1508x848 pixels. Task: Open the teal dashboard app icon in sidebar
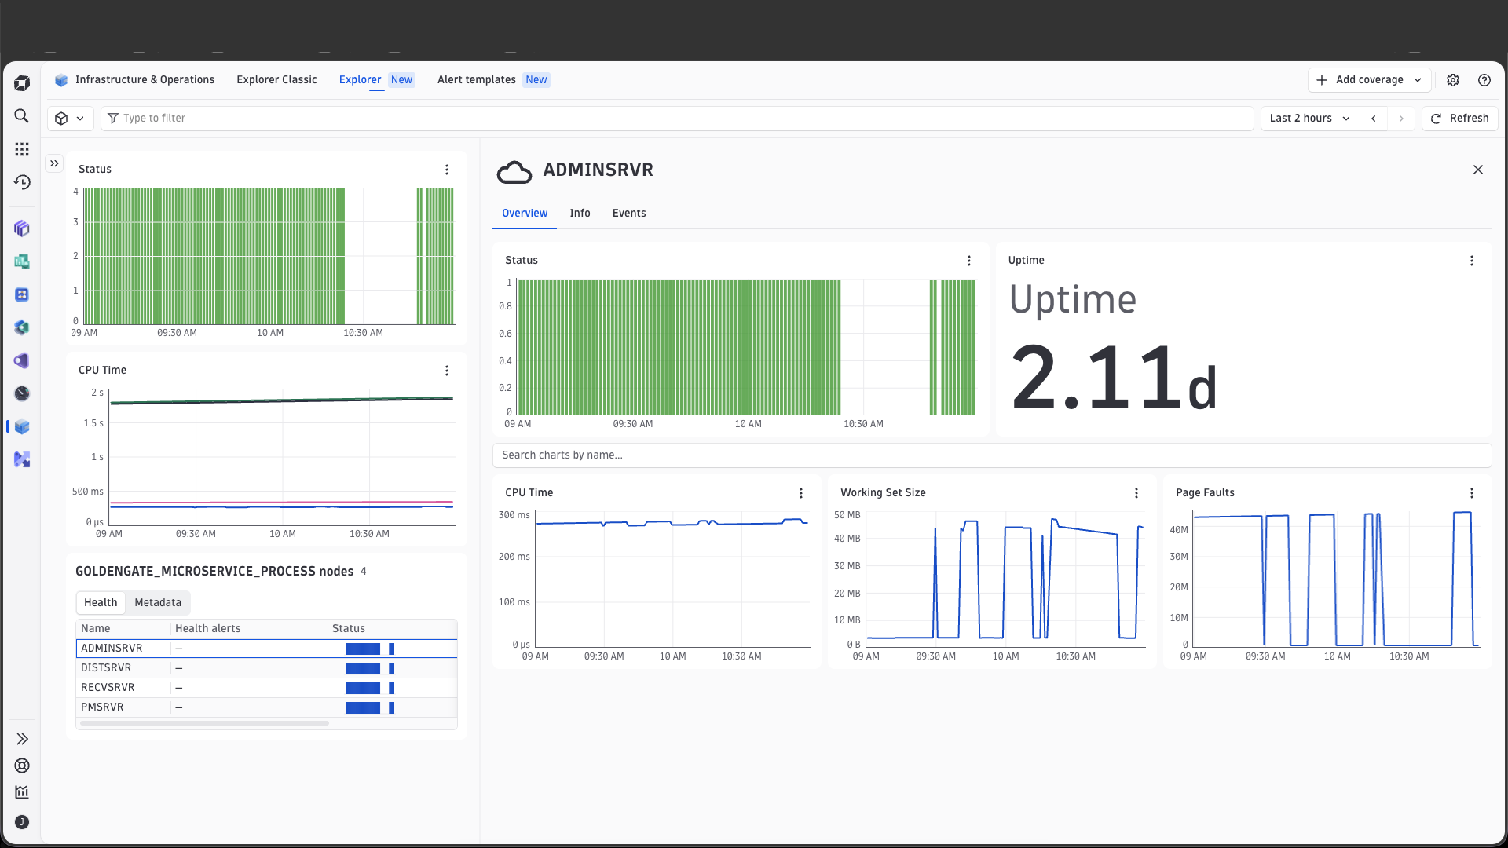tap(22, 261)
